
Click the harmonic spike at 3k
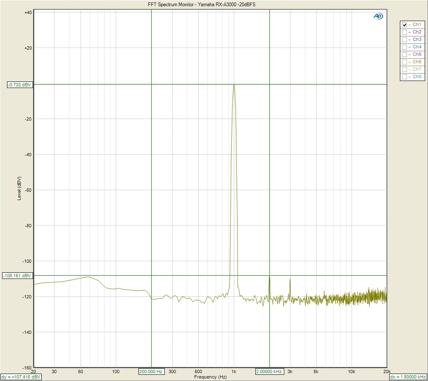[x=290, y=279]
